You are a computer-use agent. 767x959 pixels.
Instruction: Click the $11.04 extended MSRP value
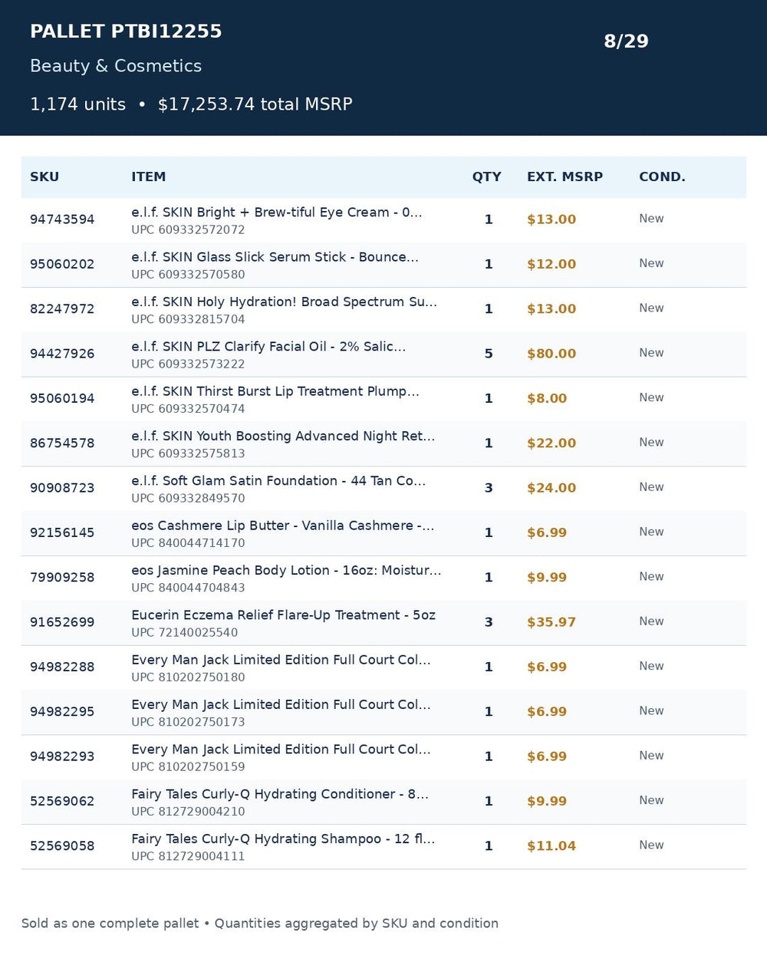[551, 846]
